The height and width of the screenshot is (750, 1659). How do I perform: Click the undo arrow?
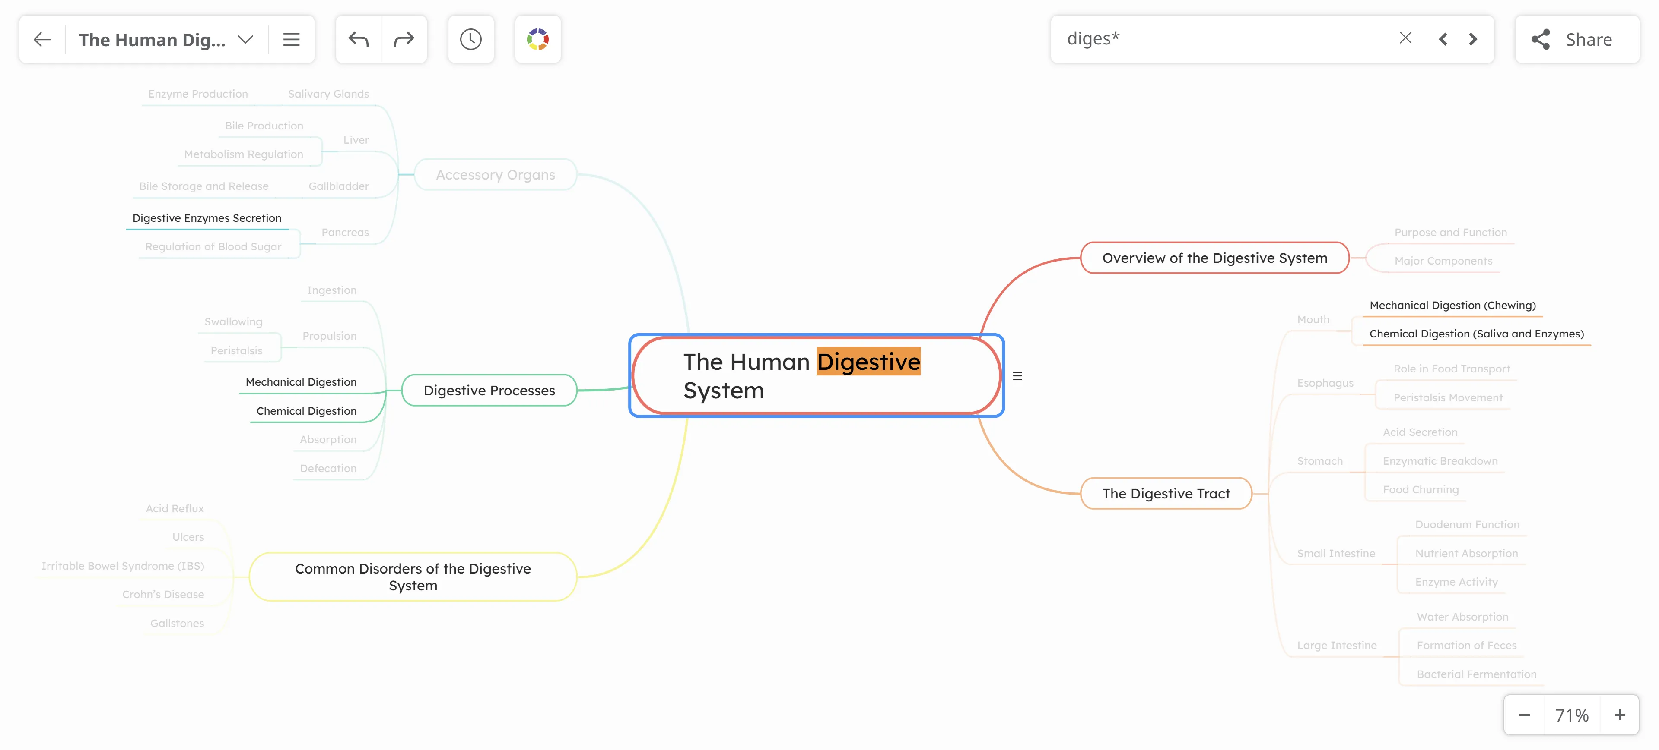pos(359,40)
